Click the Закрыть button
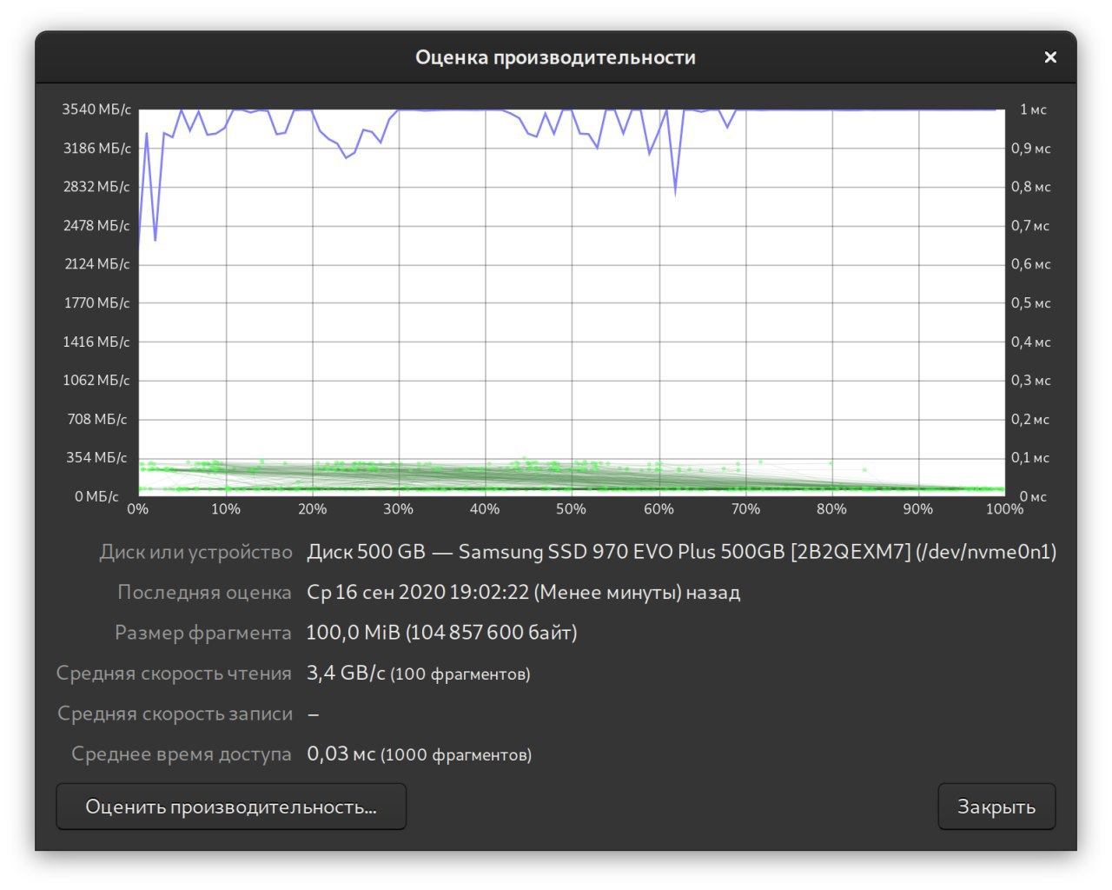Image resolution: width=1112 pixels, height=890 pixels. [x=996, y=807]
